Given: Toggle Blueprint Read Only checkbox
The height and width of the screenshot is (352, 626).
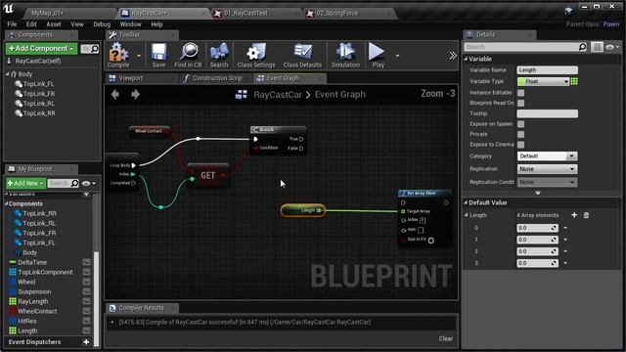Looking at the screenshot, I should (x=520, y=103).
